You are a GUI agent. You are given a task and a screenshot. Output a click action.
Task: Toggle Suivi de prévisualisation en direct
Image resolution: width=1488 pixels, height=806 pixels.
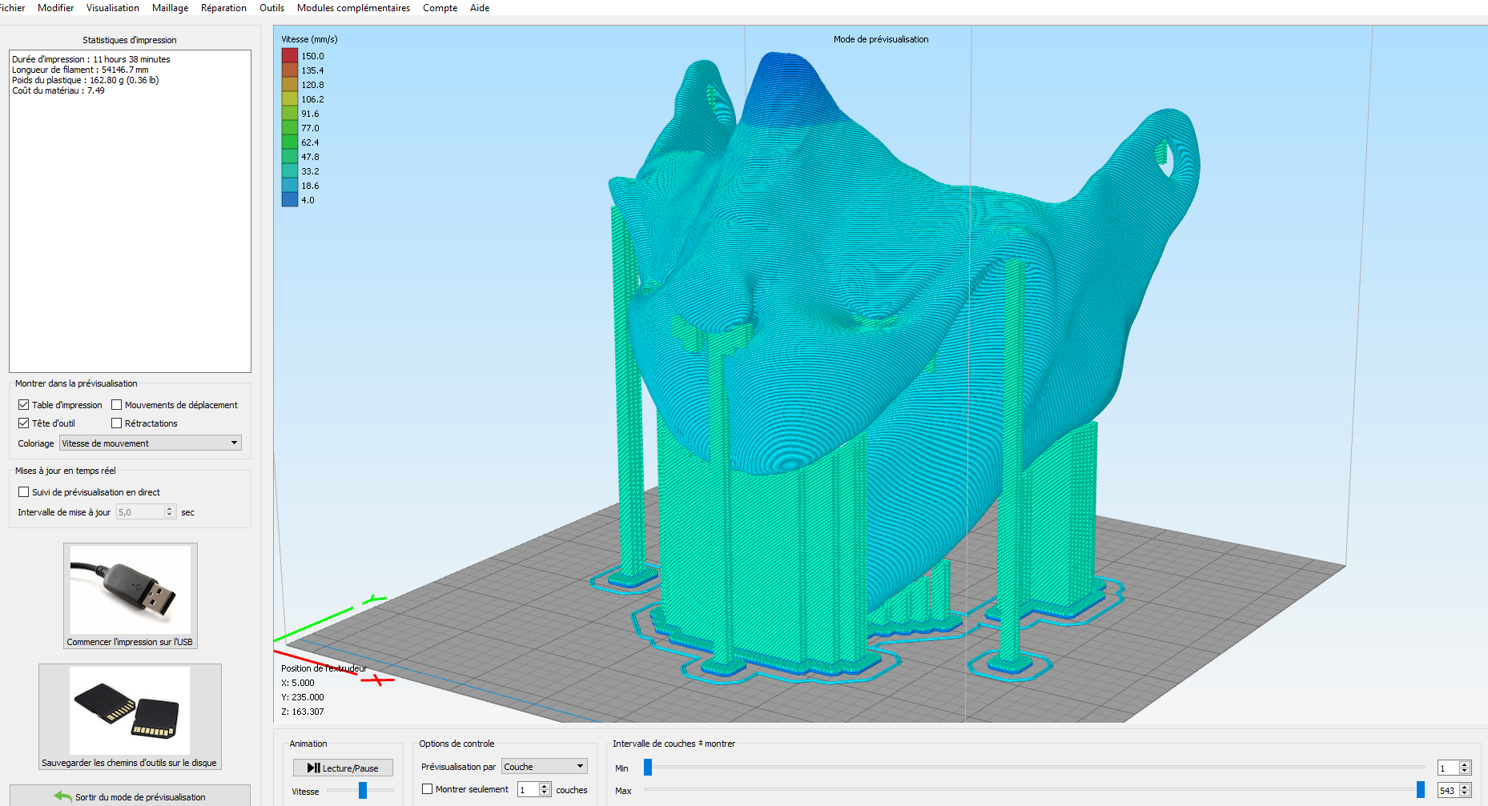(x=24, y=492)
